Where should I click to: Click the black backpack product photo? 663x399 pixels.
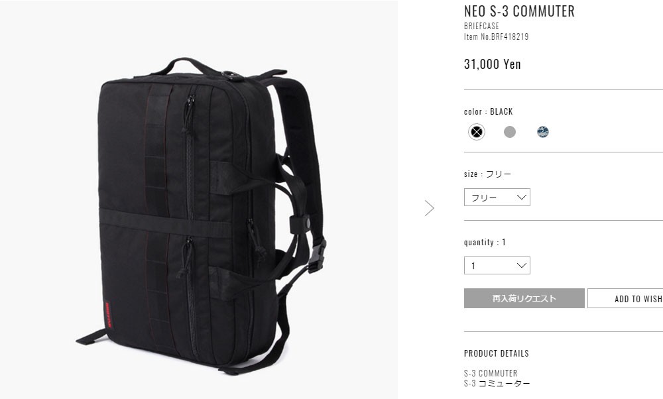(x=199, y=216)
